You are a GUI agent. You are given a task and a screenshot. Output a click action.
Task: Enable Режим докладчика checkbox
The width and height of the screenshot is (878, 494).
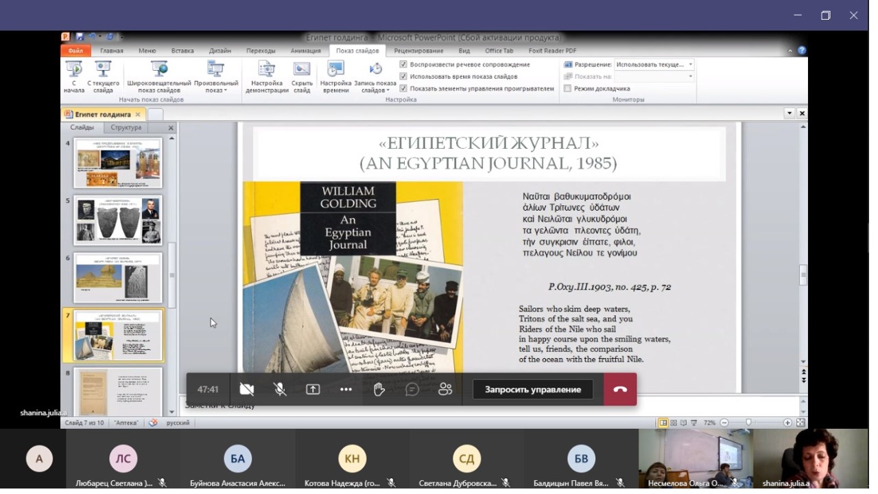click(x=567, y=89)
